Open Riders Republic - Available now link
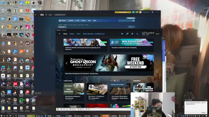Image resolution: width=209 pixels, height=117 pixels. coord(94,34)
